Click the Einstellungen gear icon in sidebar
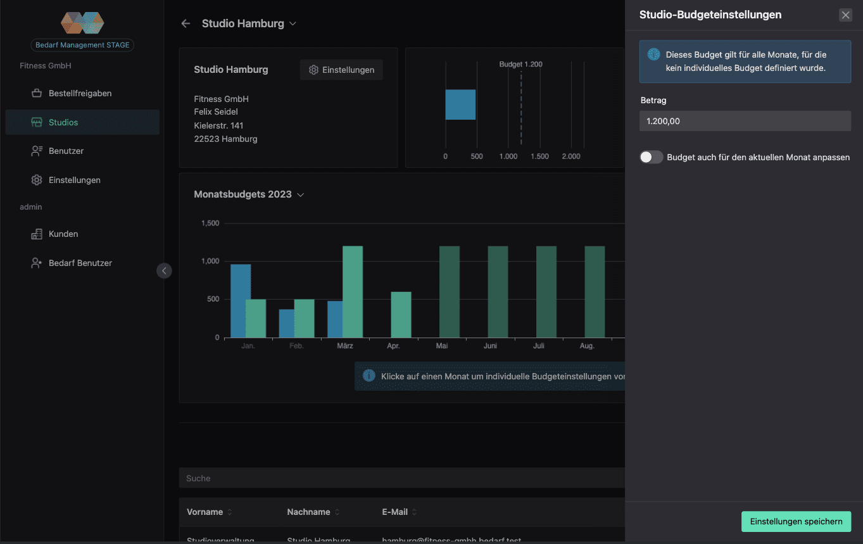Screen dimensions: 863x544 pyautogui.click(x=37, y=180)
